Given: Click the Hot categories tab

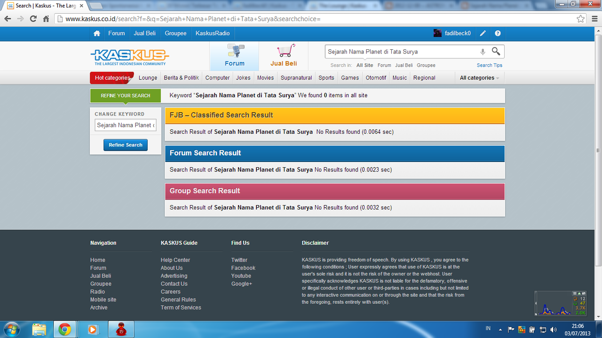Looking at the screenshot, I should [x=112, y=78].
